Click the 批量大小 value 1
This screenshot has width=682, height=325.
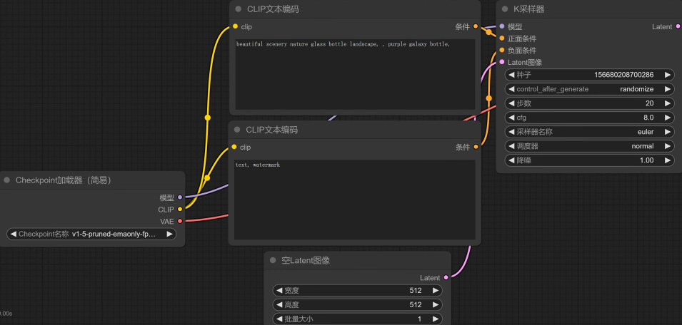point(420,319)
